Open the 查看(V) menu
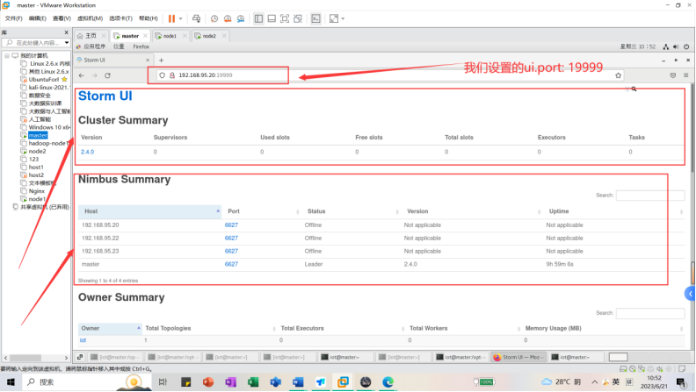Viewport: 696px width, 392px height. tap(62, 18)
